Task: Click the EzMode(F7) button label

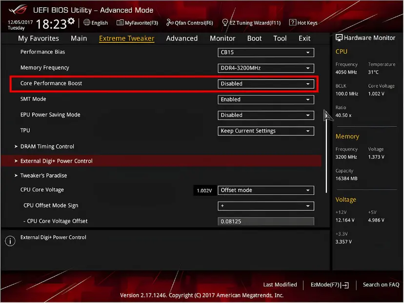Action: click(325, 285)
